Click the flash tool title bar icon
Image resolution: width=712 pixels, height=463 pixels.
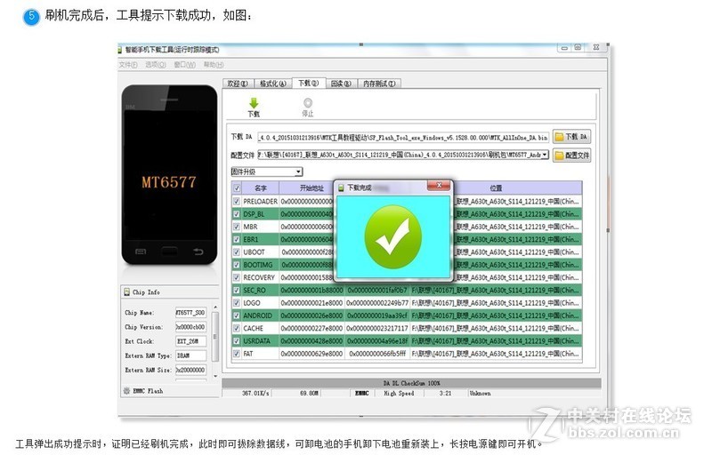[x=121, y=50]
